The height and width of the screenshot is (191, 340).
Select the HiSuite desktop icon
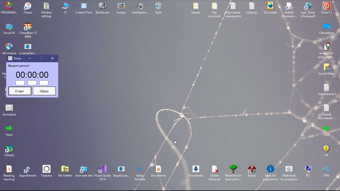9,149
